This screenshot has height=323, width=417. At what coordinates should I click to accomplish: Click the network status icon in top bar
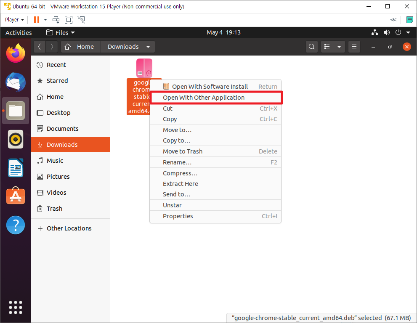375,32
